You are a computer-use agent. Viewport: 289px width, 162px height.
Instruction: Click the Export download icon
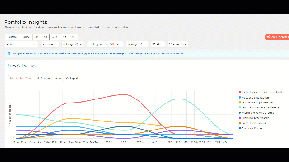point(67,78)
